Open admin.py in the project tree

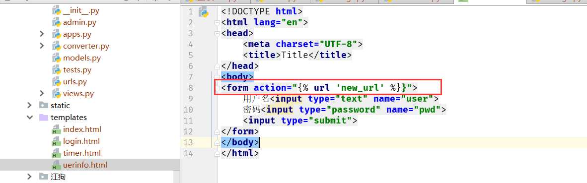coord(79,22)
